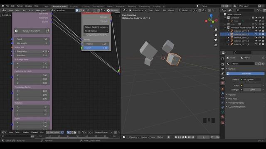266x149 pixels.
Task: Click the outliner search field
Action: (245, 10)
